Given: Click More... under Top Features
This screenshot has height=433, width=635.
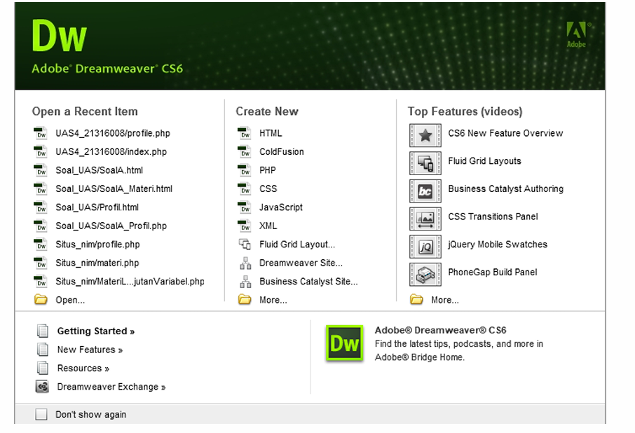Looking at the screenshot, I should (444, 300).
